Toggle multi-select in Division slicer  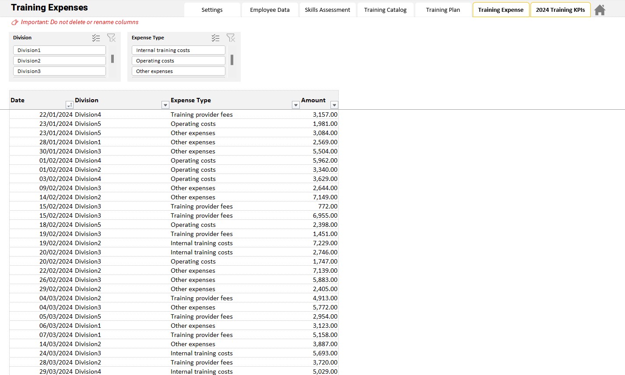pos(96,38)
